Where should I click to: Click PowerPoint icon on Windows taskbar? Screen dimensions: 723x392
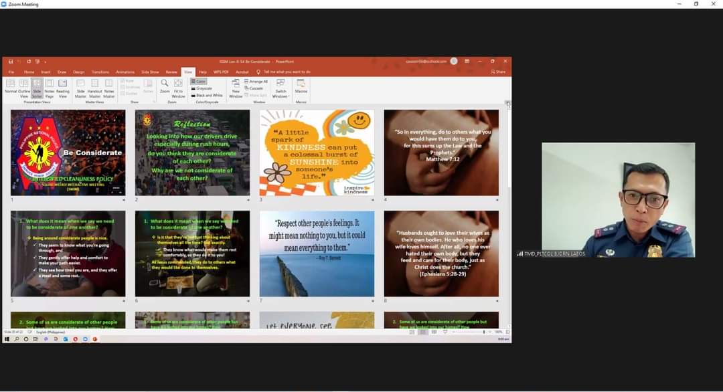(95, 339)
